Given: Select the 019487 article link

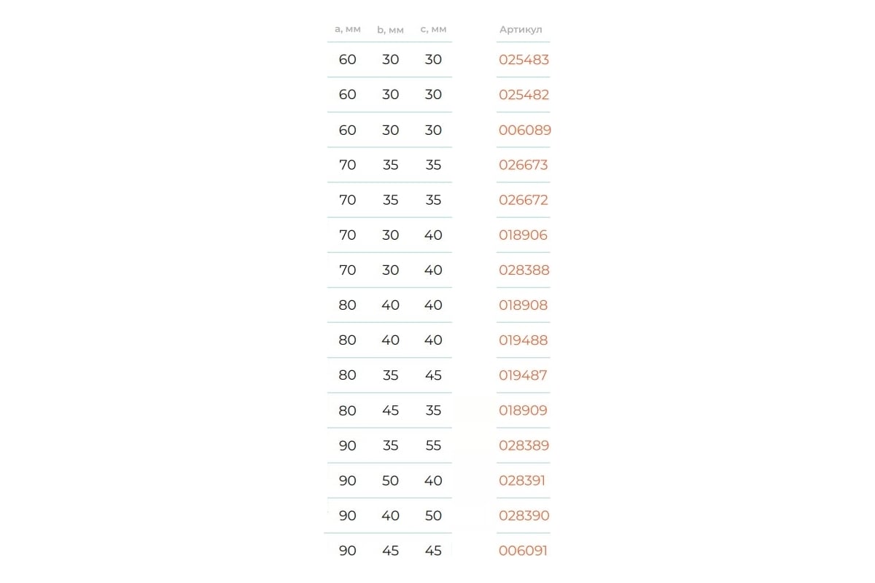Looking at the screenshot, I should pyautogui.click(x=523, y=375).
